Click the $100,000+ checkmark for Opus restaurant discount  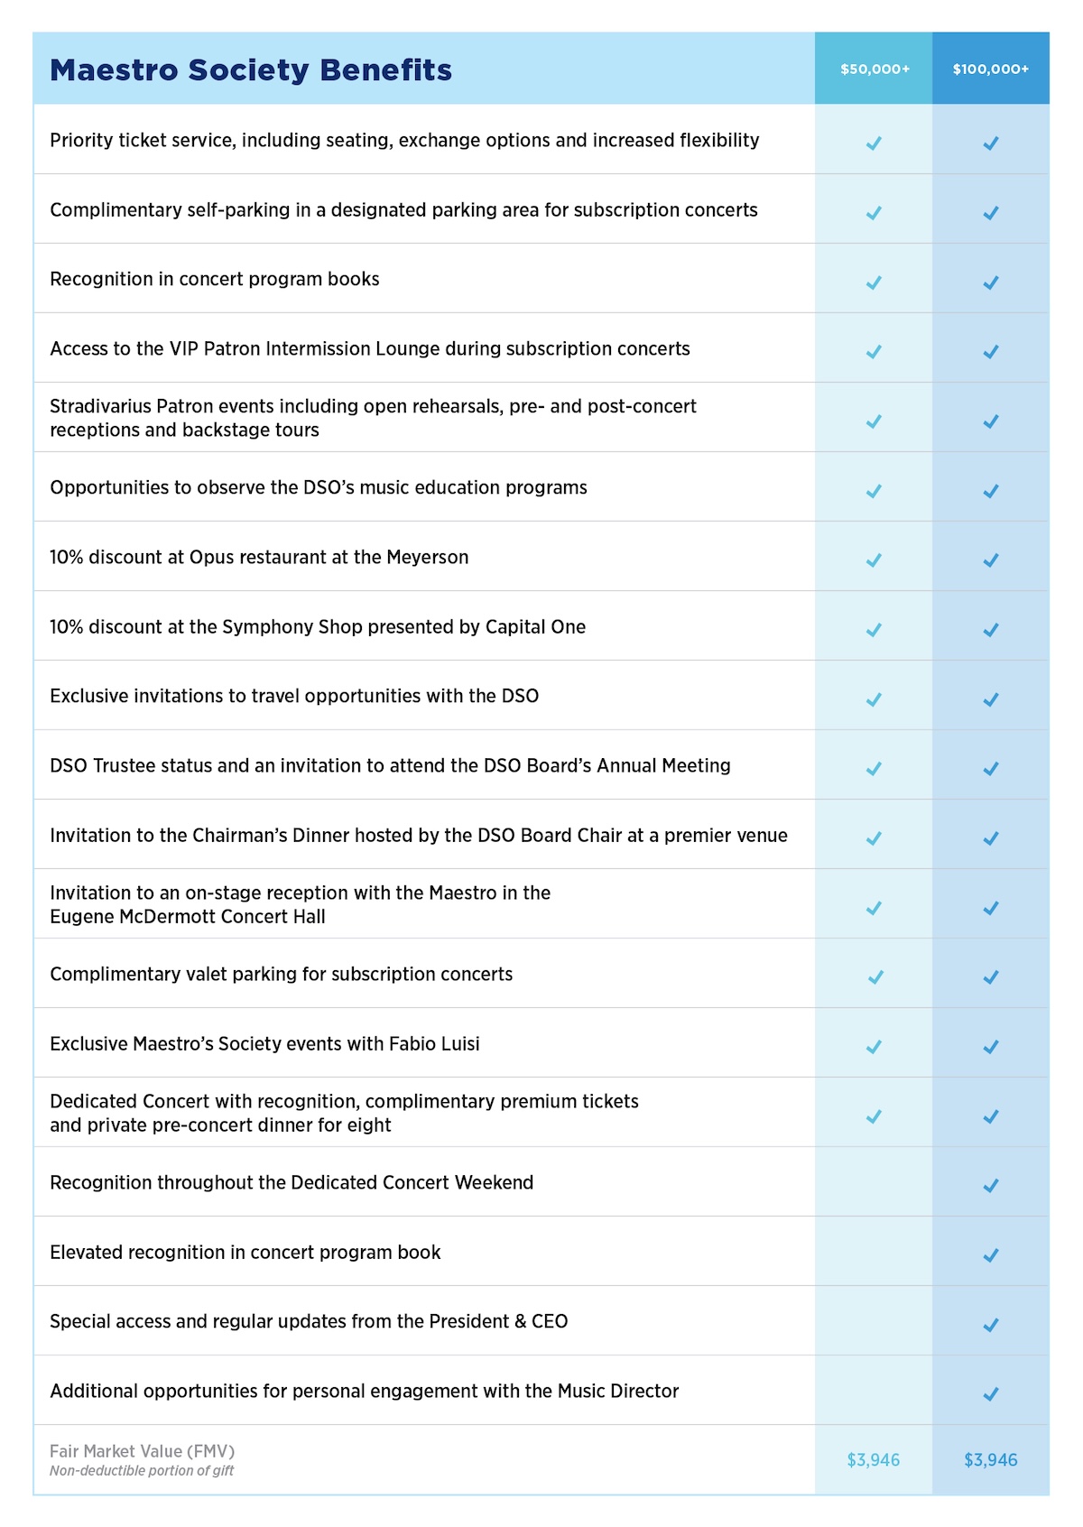pos(991,560)
